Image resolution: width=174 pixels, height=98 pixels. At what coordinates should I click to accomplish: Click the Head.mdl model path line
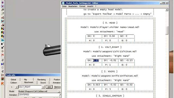[x=110, y=27]
